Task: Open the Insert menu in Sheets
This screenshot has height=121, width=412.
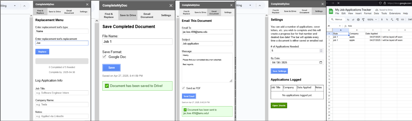Action: [358, 13]
